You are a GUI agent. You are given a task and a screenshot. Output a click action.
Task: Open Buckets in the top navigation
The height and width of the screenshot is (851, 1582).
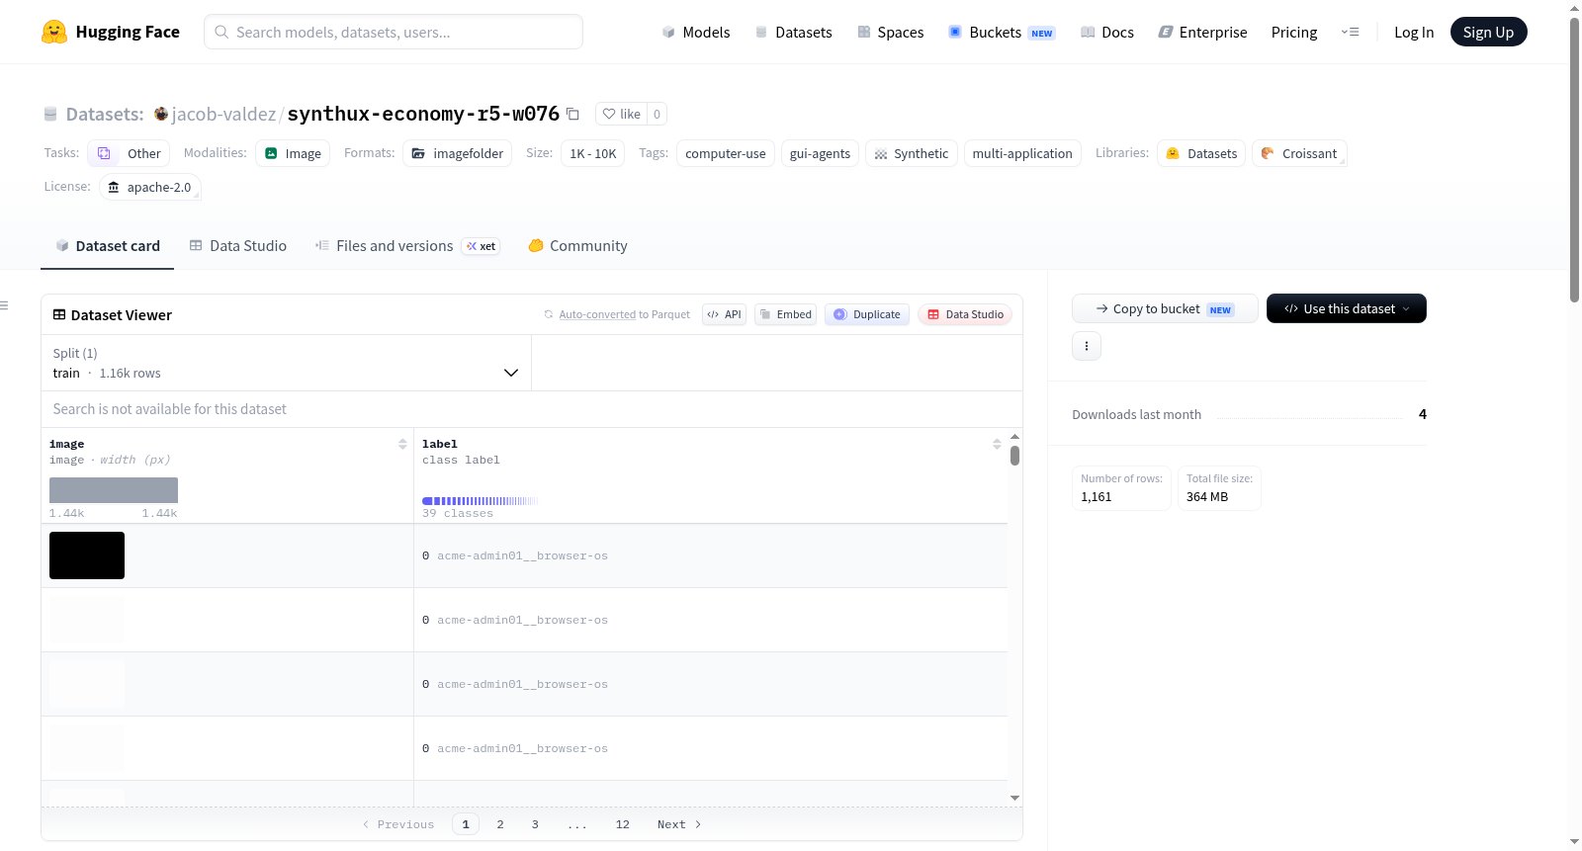(1002, 32)
